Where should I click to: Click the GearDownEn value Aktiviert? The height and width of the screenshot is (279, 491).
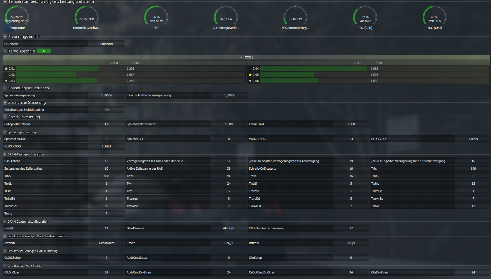[x=229, y=228]
